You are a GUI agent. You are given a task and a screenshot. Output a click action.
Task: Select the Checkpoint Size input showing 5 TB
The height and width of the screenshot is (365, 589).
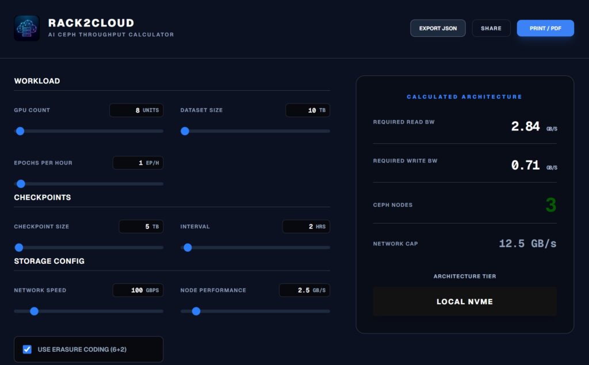(141, 226)
